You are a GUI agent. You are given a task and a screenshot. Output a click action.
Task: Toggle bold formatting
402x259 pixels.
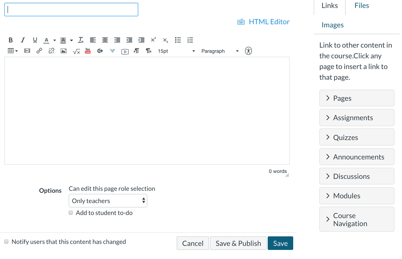tap(11, 40)
